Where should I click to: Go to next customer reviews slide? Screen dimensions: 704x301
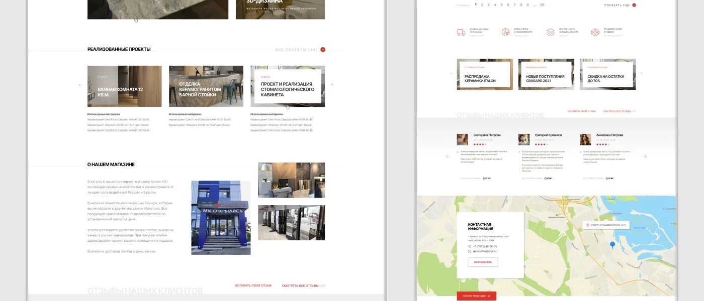(x=645, y=157)
